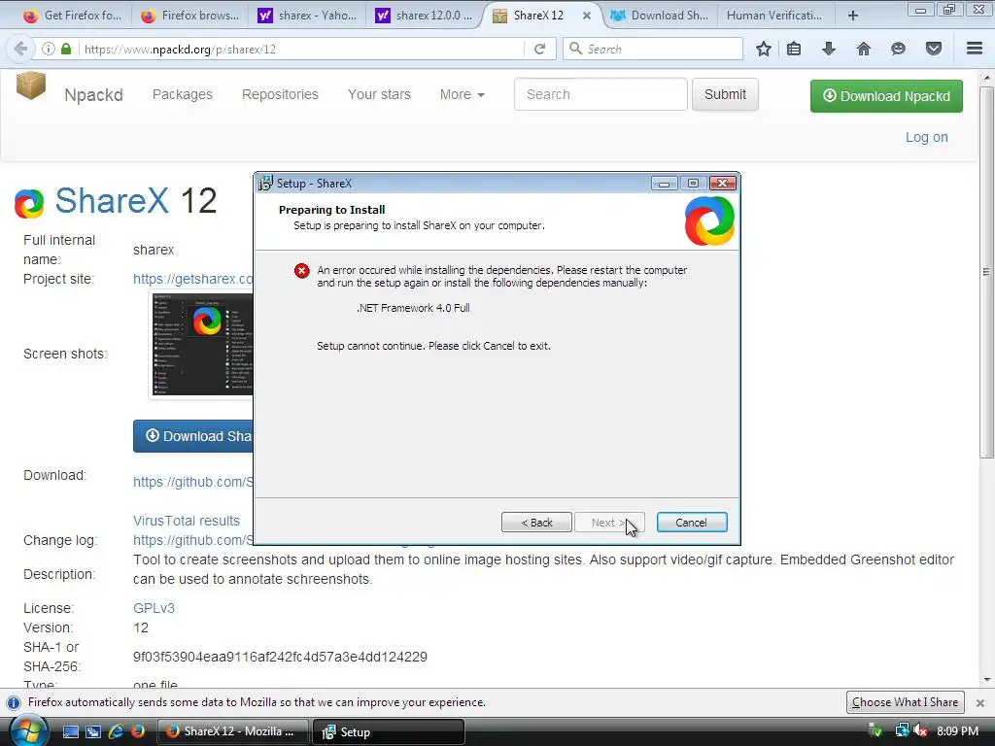Screen dimensions: 995x746
Task: Open the Windows Start orb
Action: click(x=28, y=730)
